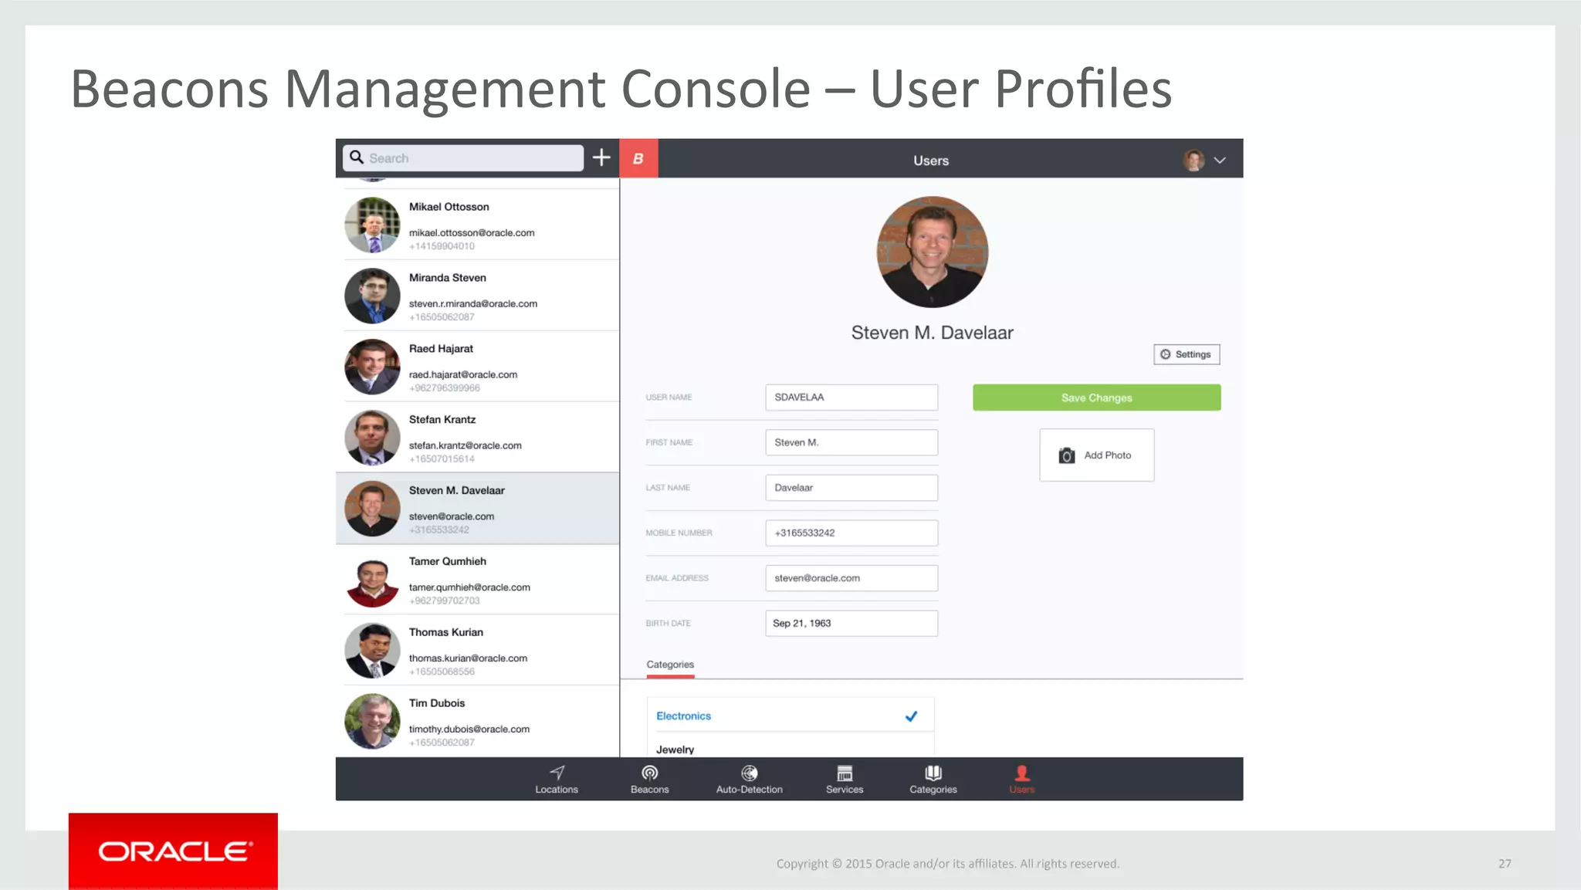The width and height of the screenshot is (1581, 890).
Task: Select Stefan Krantz in the user list
Action: click(477, 438)
